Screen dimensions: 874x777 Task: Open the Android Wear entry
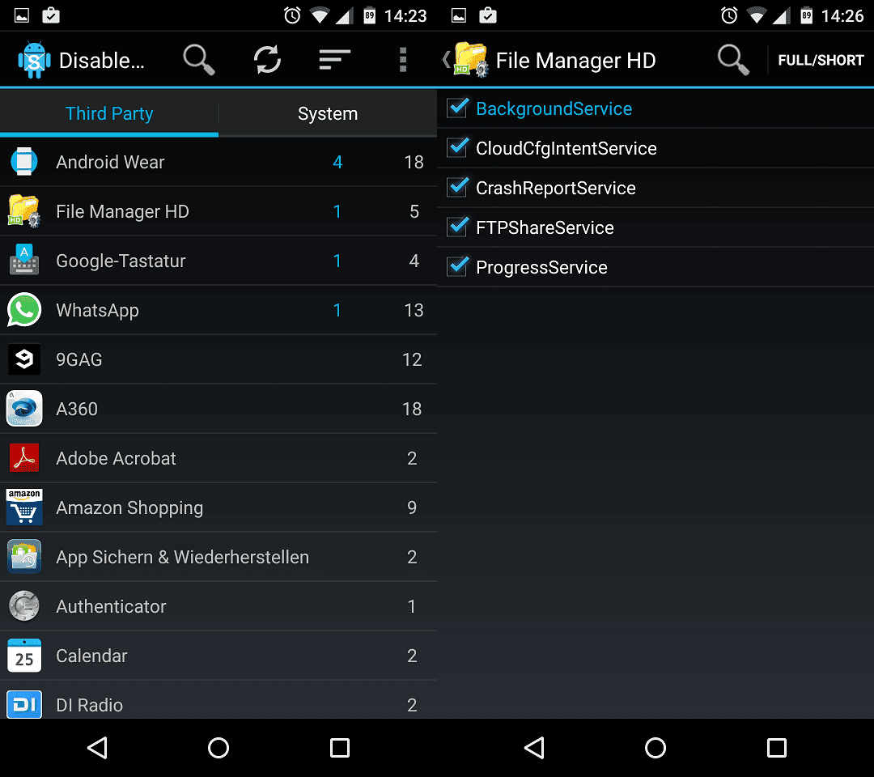(218, 162)
